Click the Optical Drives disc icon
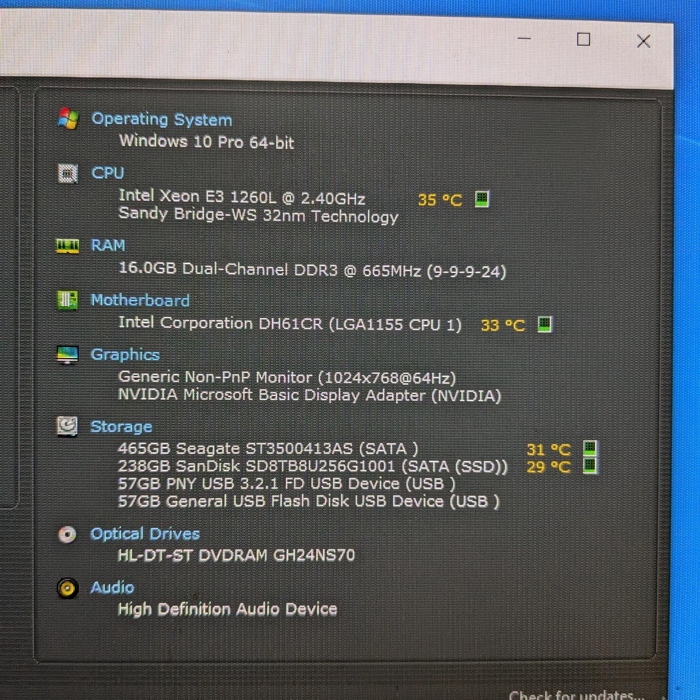The height and width of the screenshot is (700, 700). (x=67, y=535)
